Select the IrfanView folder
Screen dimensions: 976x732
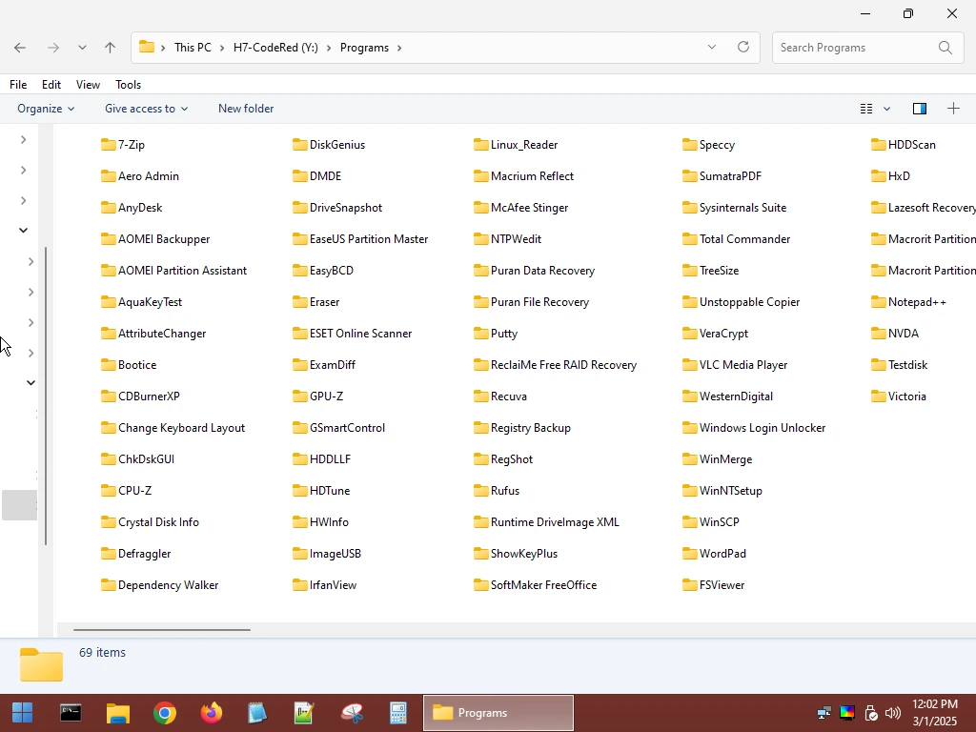(325, 585)
